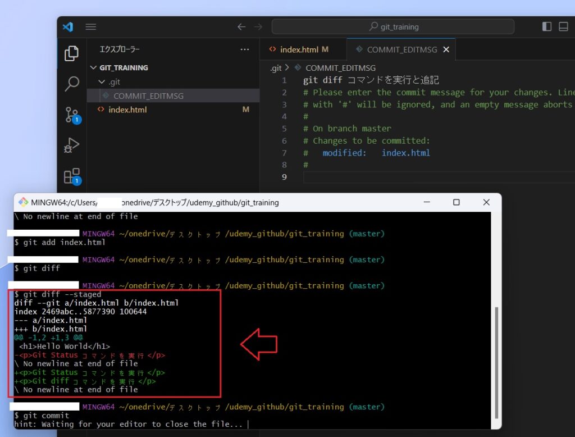The width and height of the screenshot is (575, 437).
Task: Open the Run and Debug view
Action: click(71, 145)
